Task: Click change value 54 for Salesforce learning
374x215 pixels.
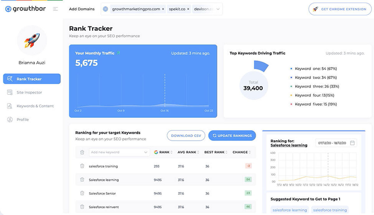Action: coord(248,180)
